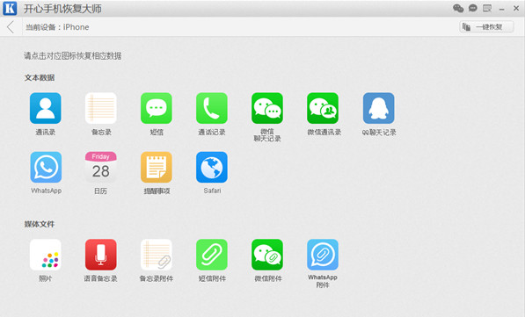Choose the 提醒事项 reminders icon
The width and height of the screenshot is (525, 317).
(157, 167)
